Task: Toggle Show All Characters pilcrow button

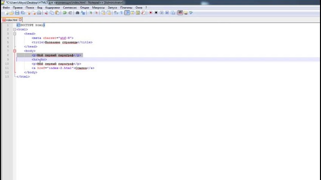Action: 121,13
